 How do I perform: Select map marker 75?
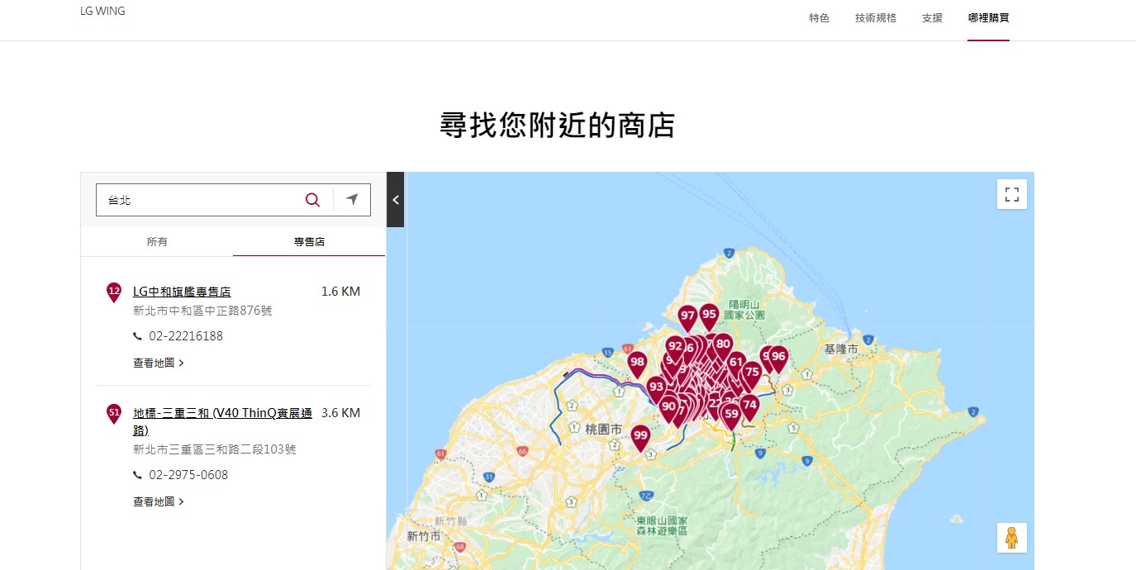pos(751,373)
